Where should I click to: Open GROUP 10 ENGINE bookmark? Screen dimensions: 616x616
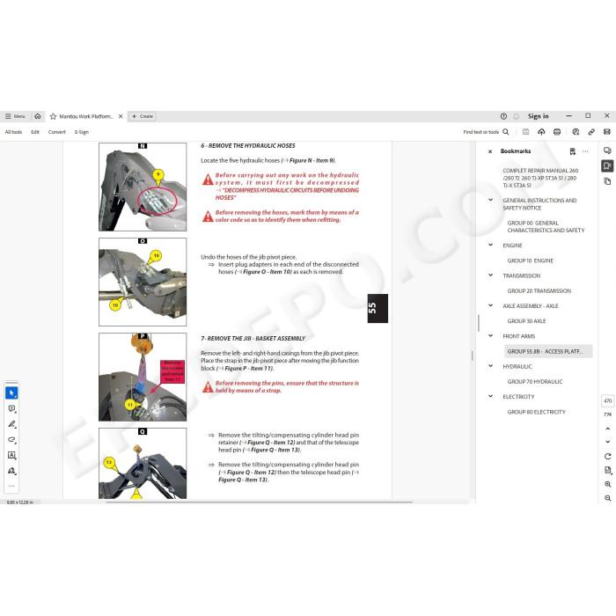531,260
